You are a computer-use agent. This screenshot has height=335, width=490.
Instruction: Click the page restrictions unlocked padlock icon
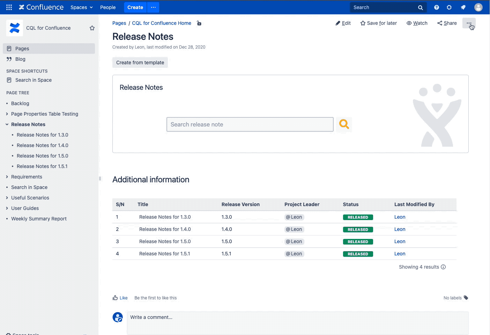click(x=199, y=23)
